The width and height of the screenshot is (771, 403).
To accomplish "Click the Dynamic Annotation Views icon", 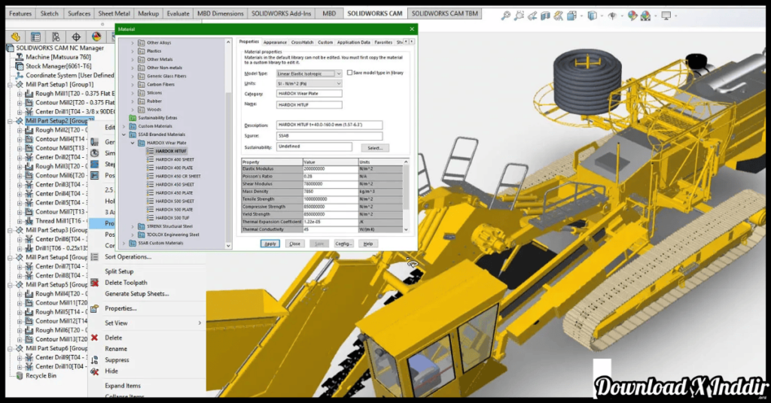I will point(558,16).
